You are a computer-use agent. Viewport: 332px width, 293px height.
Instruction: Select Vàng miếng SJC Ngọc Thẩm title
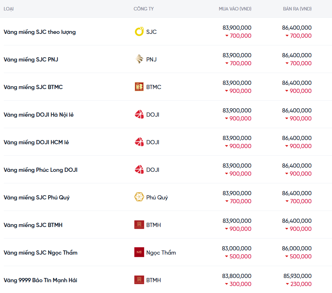(x=40, y=253)
